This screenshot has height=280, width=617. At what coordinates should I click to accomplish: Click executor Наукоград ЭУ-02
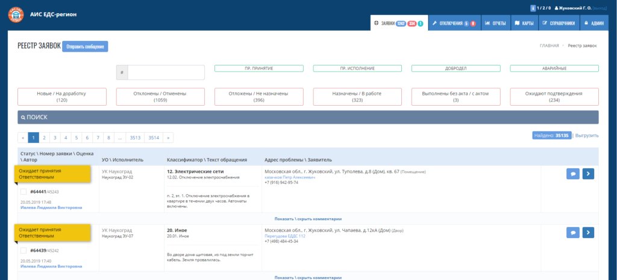(x=117, y=178)
